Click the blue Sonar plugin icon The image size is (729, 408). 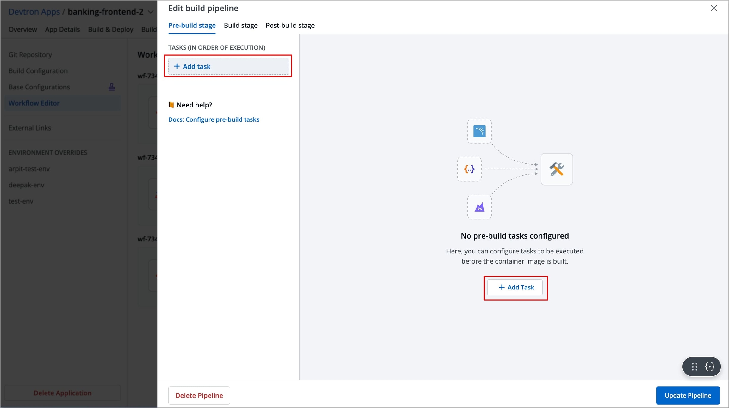[x=479, y=131]
